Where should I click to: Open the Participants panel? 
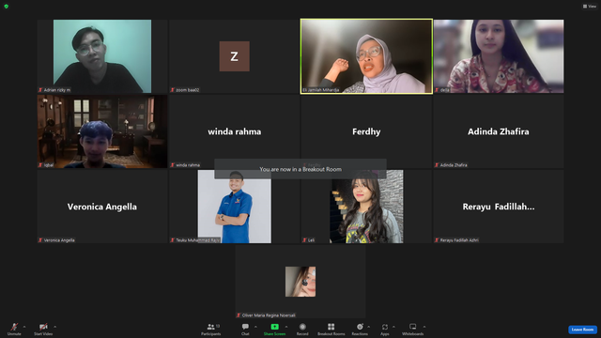click(210, 329)
